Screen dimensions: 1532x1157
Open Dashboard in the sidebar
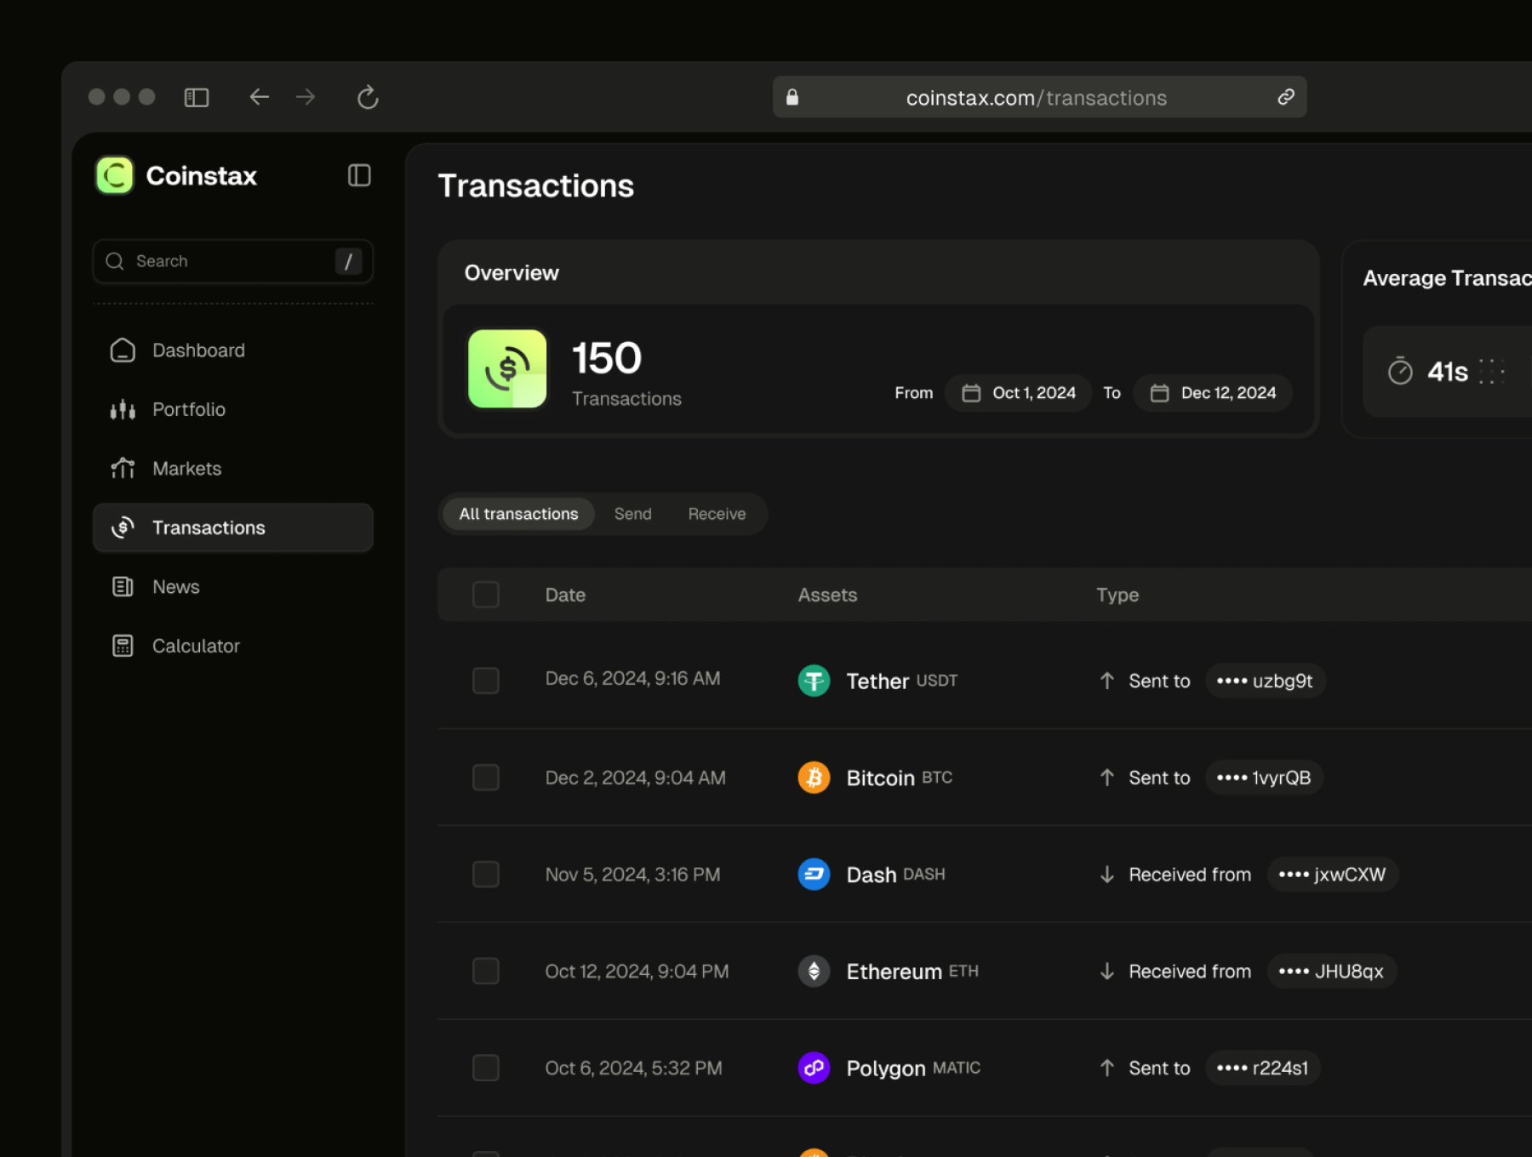(232, 351)
